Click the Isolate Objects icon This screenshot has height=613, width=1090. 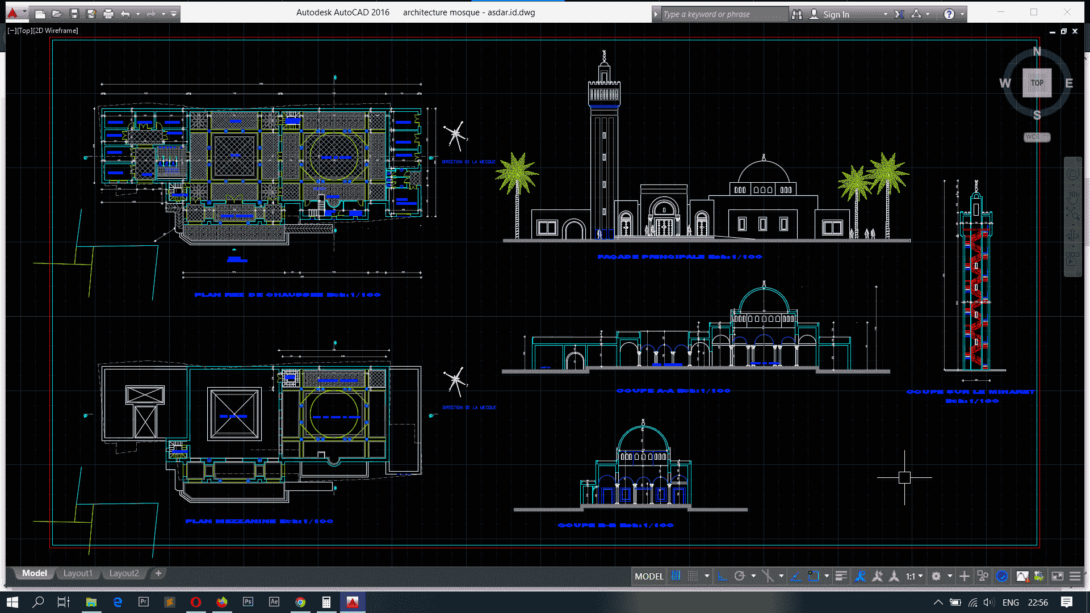tap(983, 576)
